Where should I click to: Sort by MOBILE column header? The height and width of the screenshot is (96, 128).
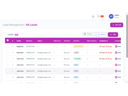tap(29, 41)
